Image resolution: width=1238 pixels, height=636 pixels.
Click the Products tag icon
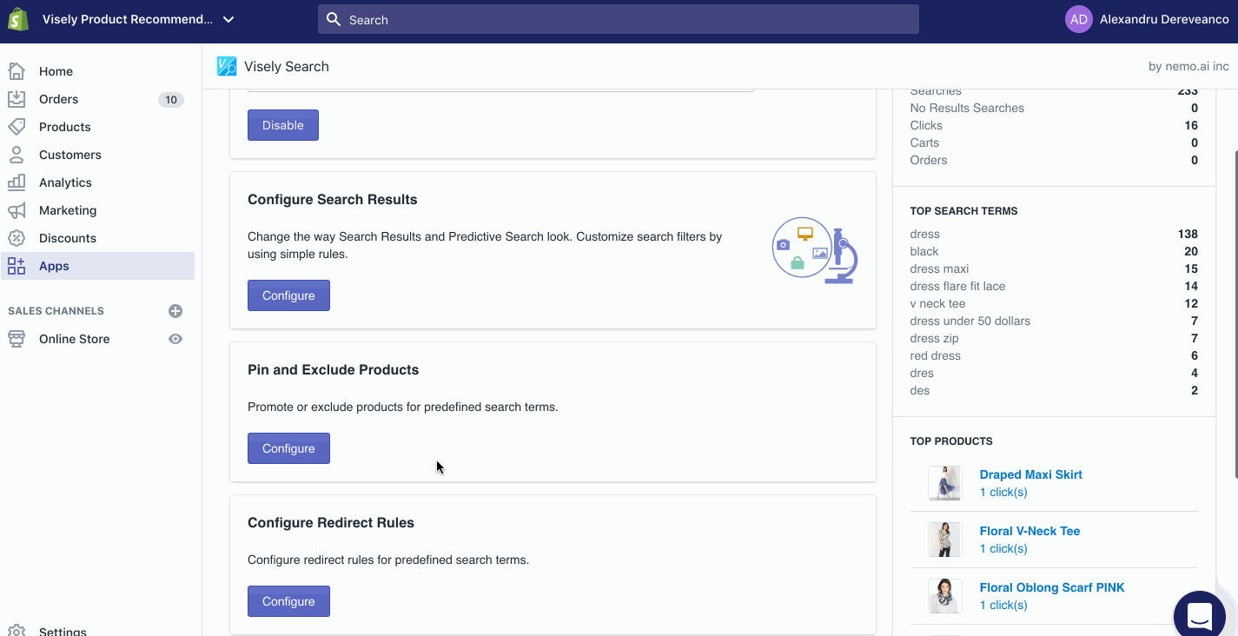coord(17,127)
